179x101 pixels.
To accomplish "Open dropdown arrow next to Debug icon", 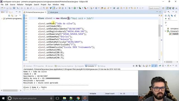I will click(x=72, y=8).
